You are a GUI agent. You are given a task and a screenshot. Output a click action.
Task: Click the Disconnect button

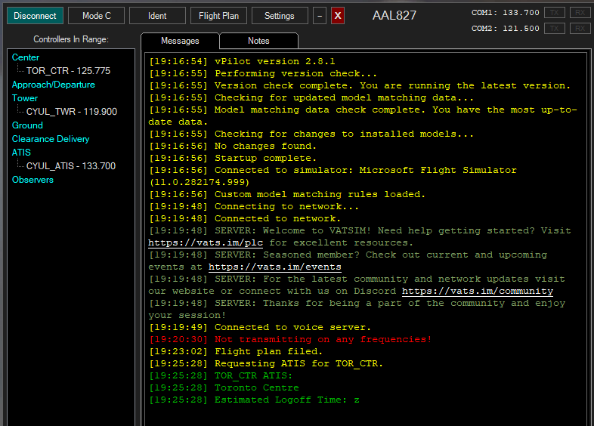coord(36,16)
